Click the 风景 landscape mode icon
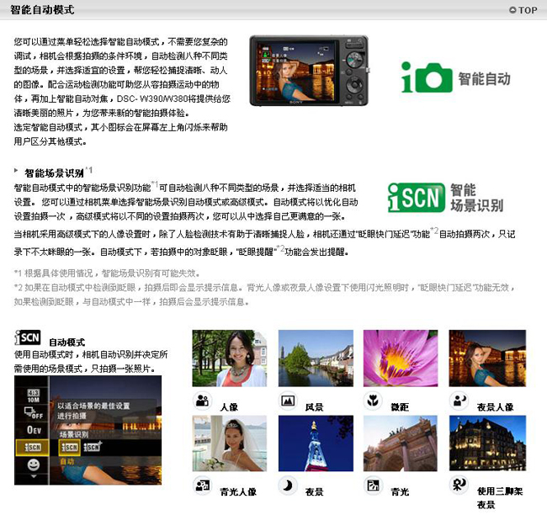Screen dimensions: 547x515 pyautogui.click(x=287, y=401)
